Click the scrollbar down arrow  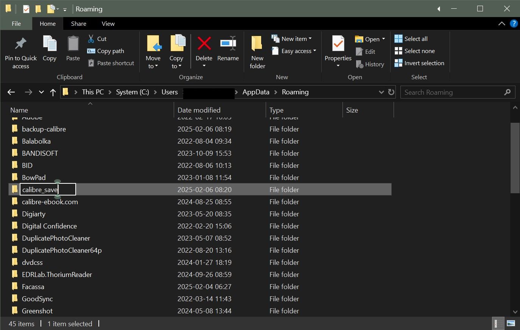point(515,312)
